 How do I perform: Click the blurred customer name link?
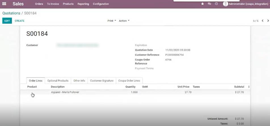pyautogui.click(x=77, y=45)
